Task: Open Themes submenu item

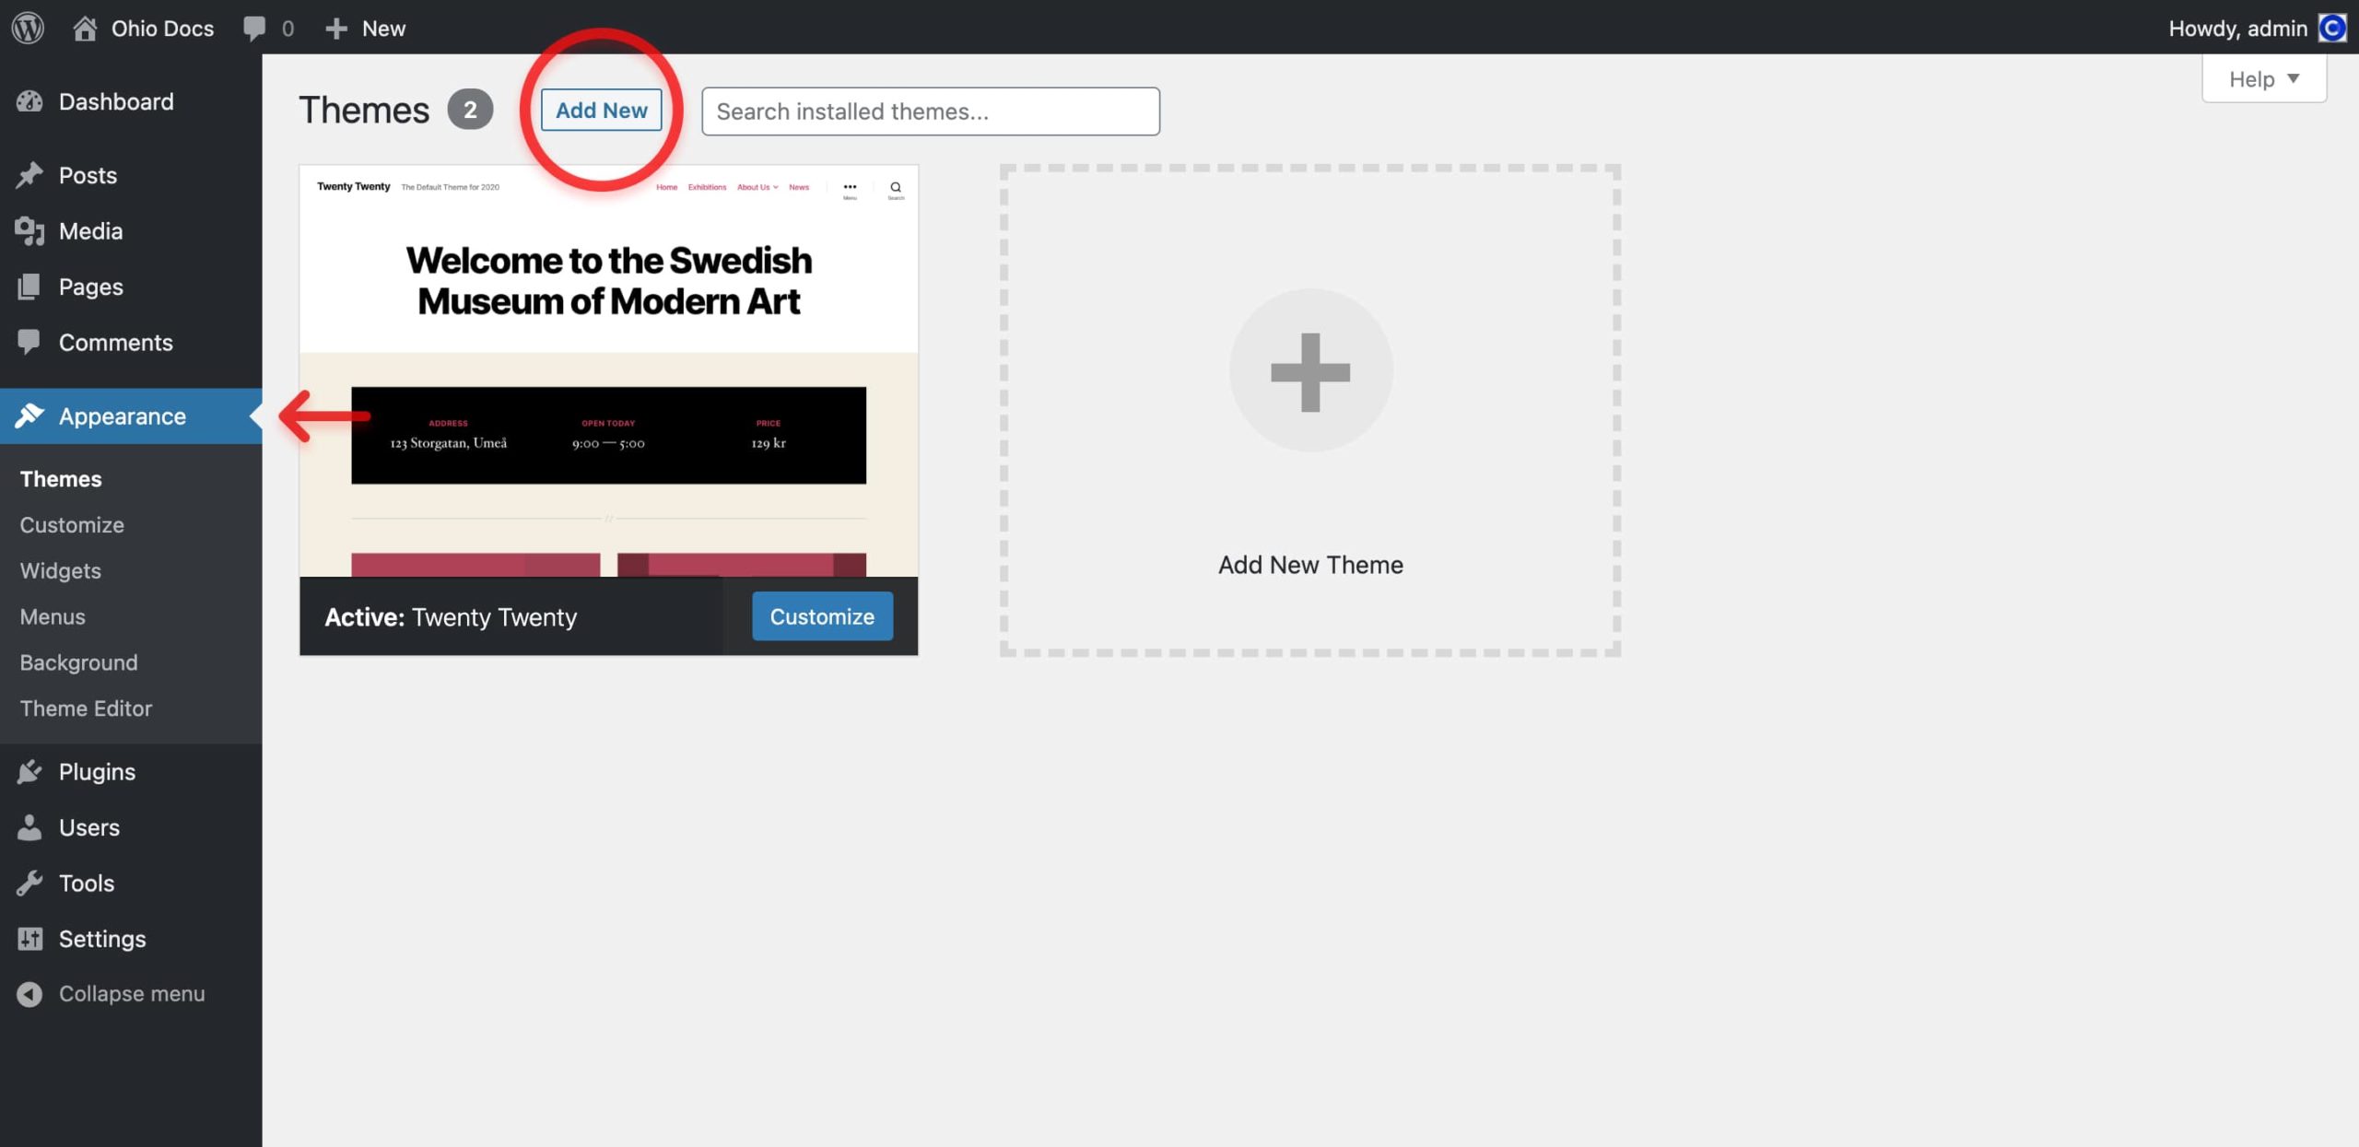Action: coord(61,478)
